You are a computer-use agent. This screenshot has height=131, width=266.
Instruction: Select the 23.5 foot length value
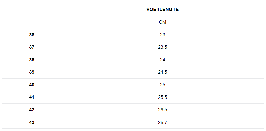[162, 47]
